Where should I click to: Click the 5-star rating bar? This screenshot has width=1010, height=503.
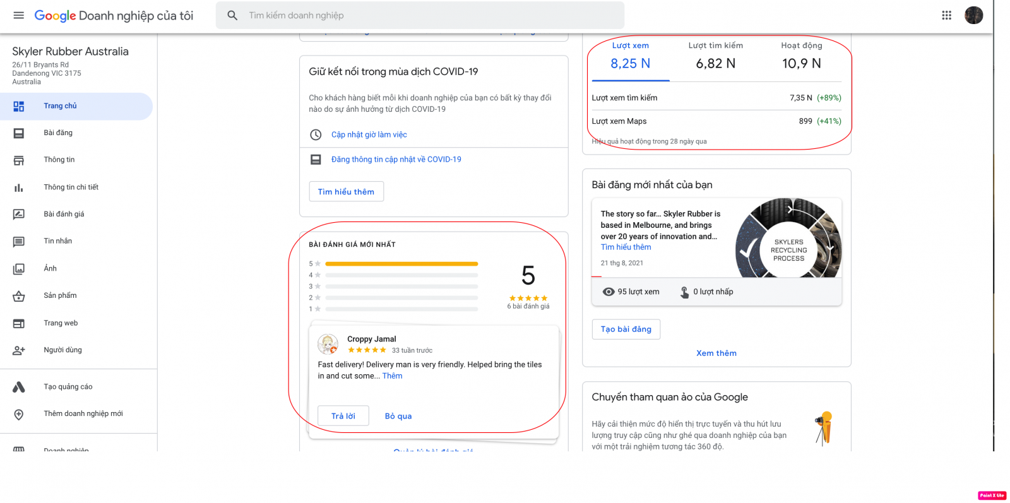click(x=401, y=264)
